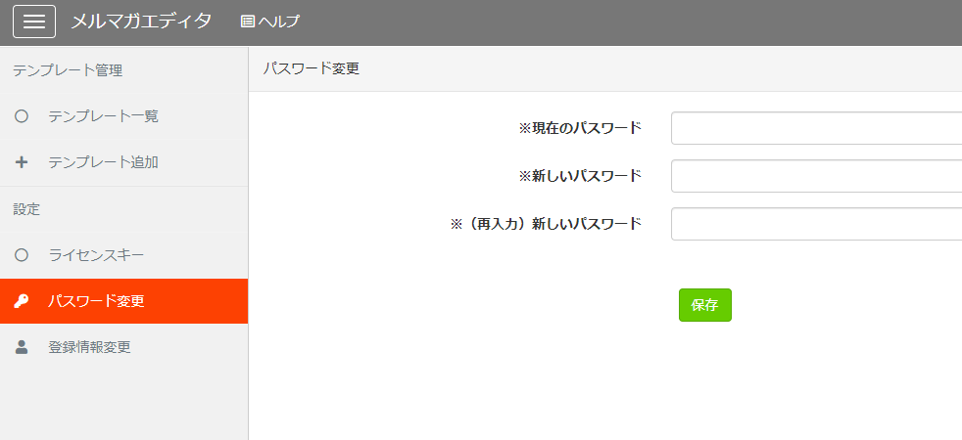Open the ヘルプ link

click(270, 22)
